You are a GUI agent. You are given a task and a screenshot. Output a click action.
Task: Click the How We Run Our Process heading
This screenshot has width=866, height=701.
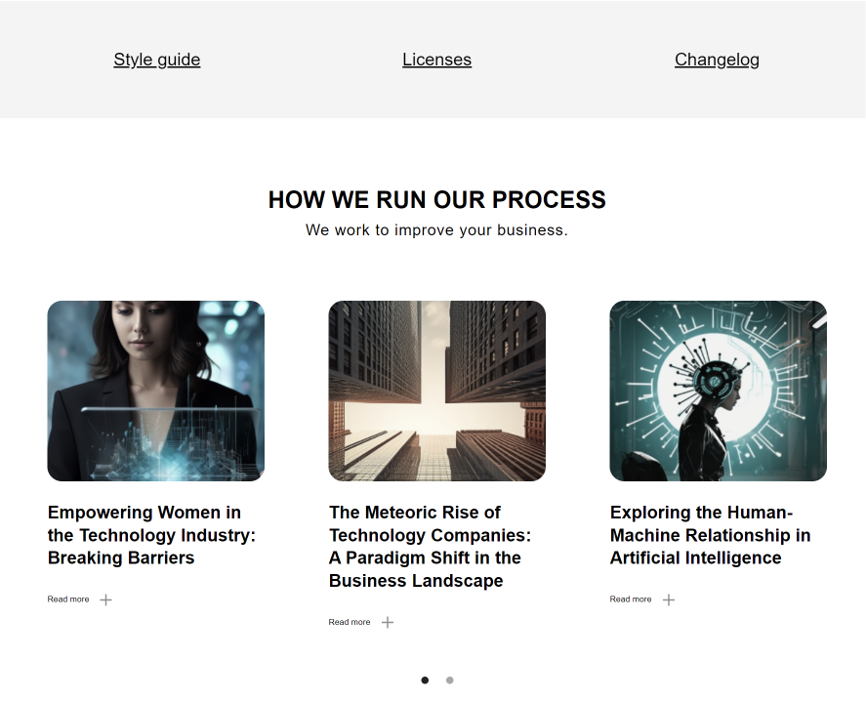pos(436,200)
